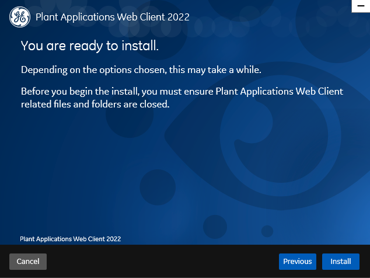Click the GE monogram logo
Screen dimensions: 370x278
pos(20,17)
